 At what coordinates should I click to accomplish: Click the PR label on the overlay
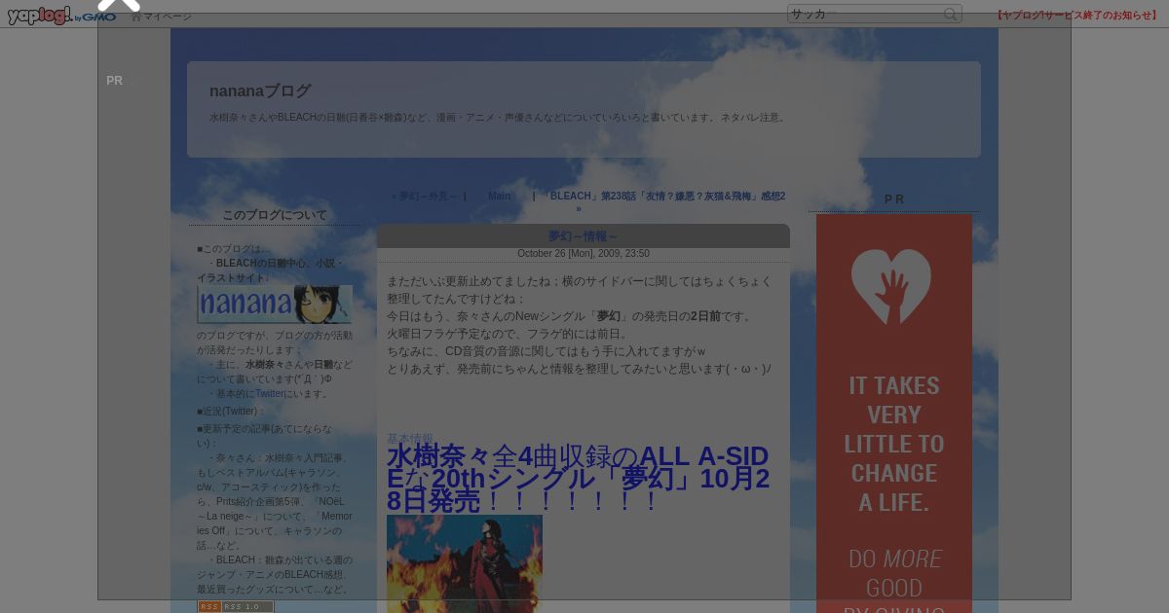tap(114, 81)
